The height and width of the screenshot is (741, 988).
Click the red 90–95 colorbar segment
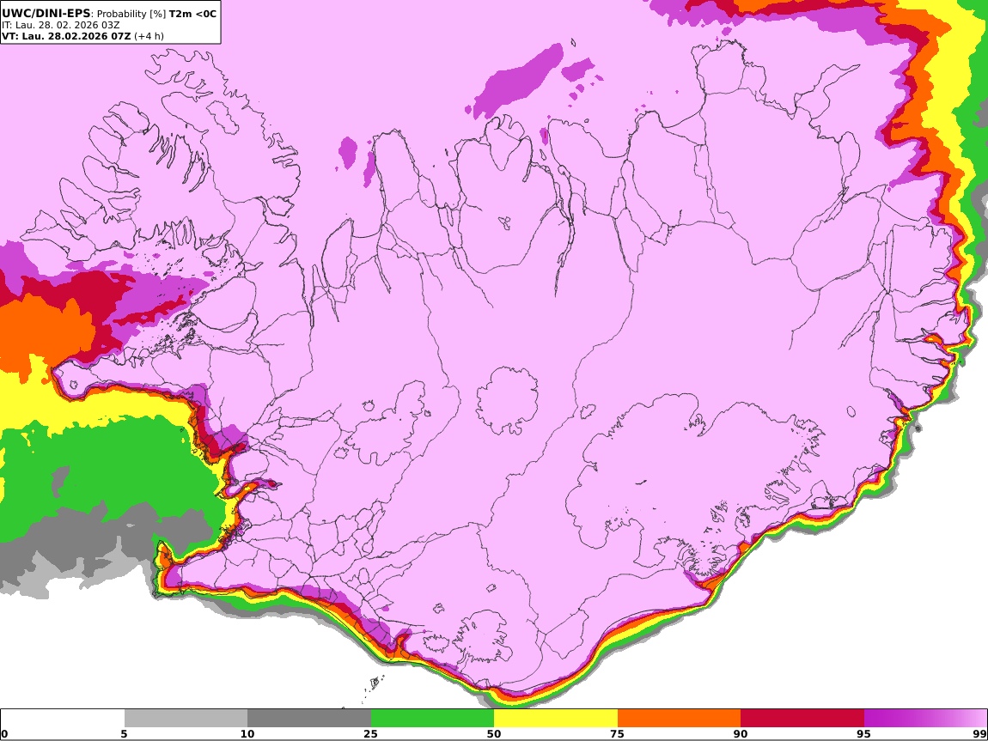[x=802, y=719]
